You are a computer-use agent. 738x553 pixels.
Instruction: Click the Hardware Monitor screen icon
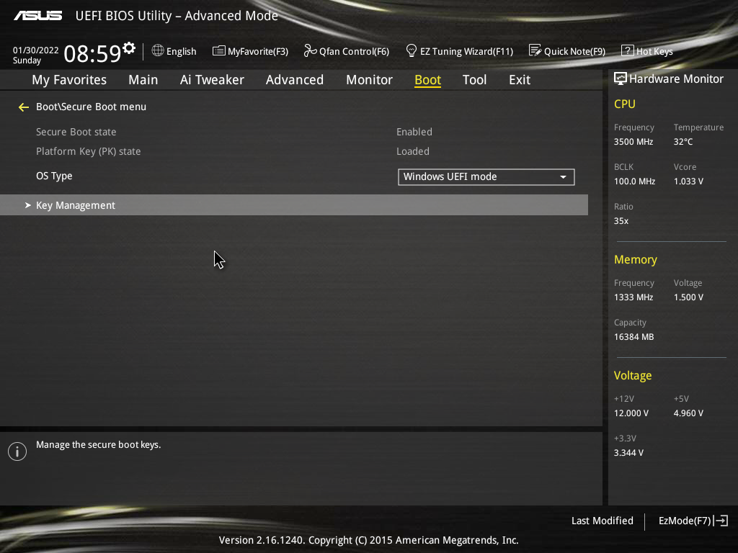[x=621, y=78]
